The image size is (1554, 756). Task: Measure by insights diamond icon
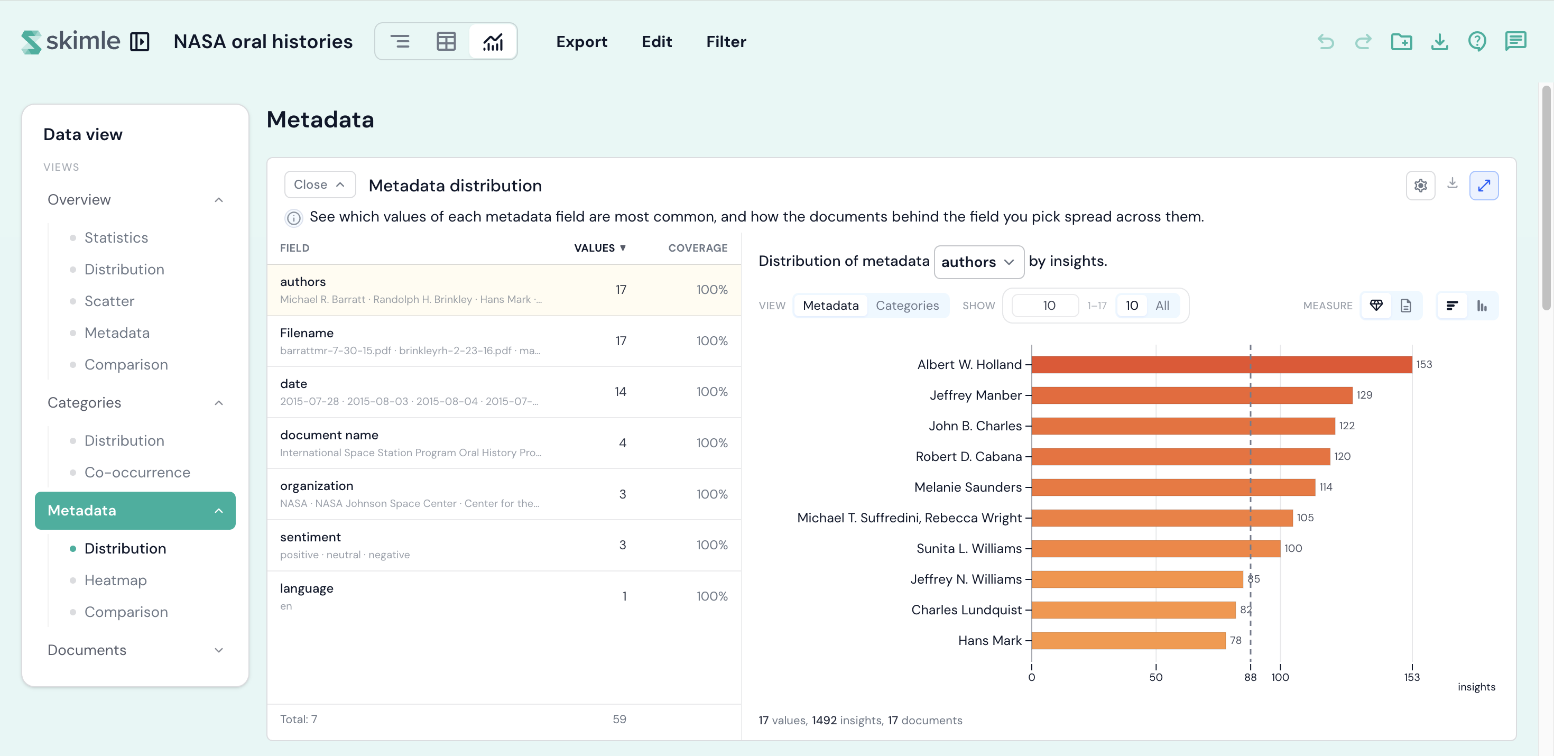coord(1376,305)
